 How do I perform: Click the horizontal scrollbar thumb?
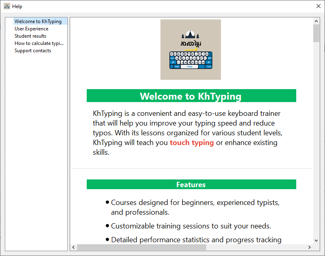(x=141, y=247)
